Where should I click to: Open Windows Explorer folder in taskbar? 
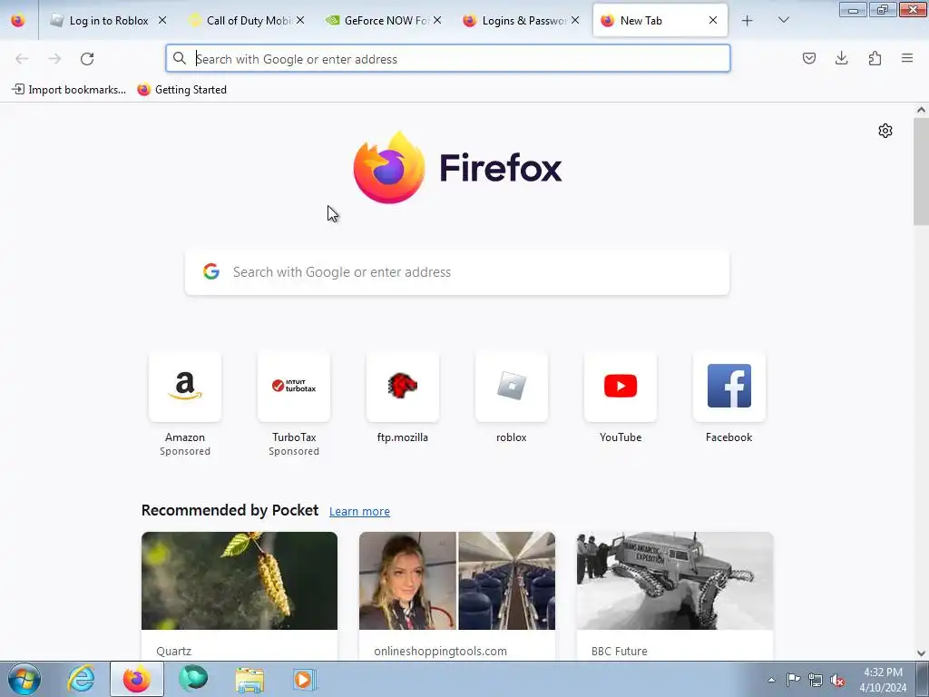pyautogui.click(x=249, y=679)
